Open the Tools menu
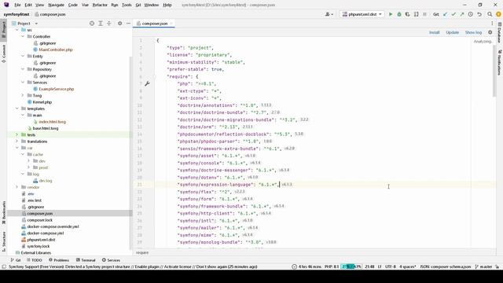Image resolution: width=503 pixels, height=283 pixels. (127, 5)
